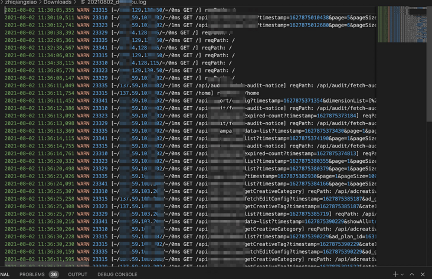This screenshot has height=279, width=432.
Task: Click timestamp value 1627875010438
Action: [309, 18]
